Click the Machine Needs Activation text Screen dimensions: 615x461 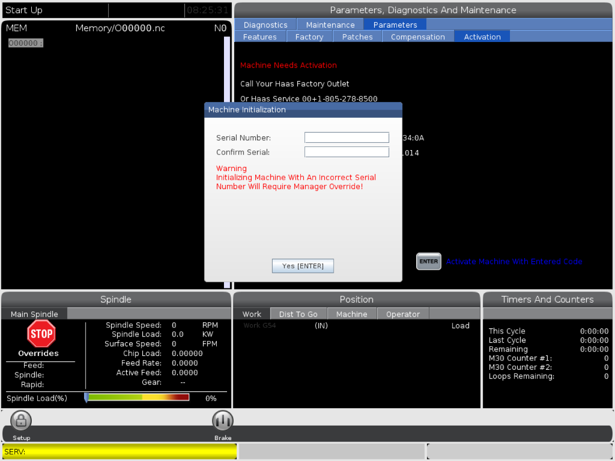[x=289, y=65]
